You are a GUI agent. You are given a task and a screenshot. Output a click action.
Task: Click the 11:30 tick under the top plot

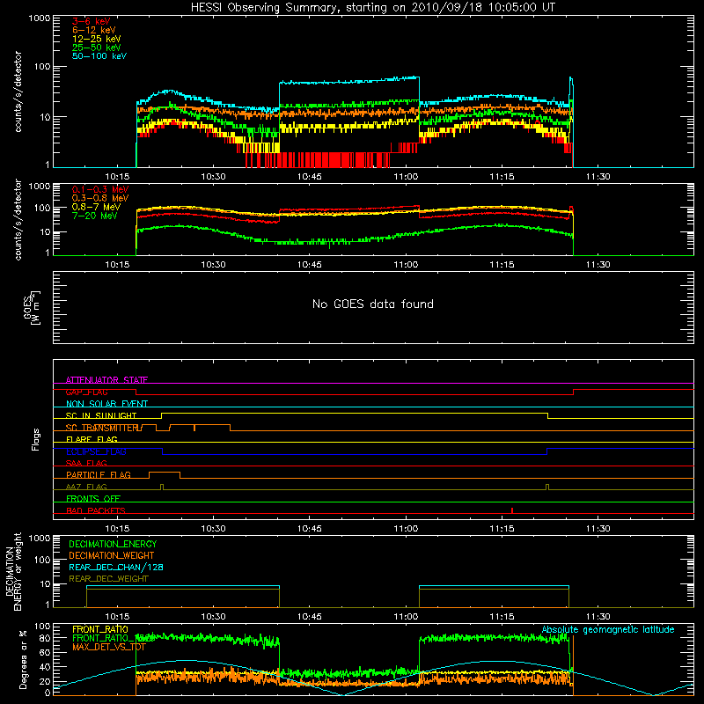pyautogui.click(x=598, y=177)
